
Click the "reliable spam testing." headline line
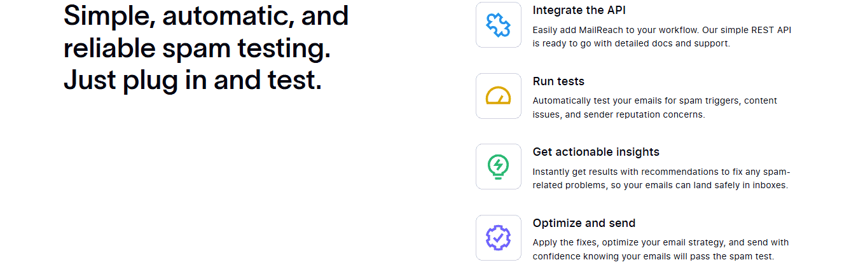[197, 48]
